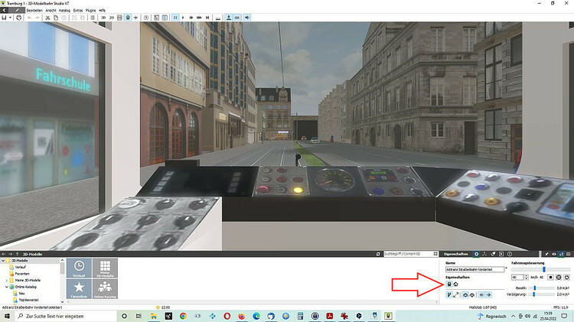Open the Plugins menu

90,11
